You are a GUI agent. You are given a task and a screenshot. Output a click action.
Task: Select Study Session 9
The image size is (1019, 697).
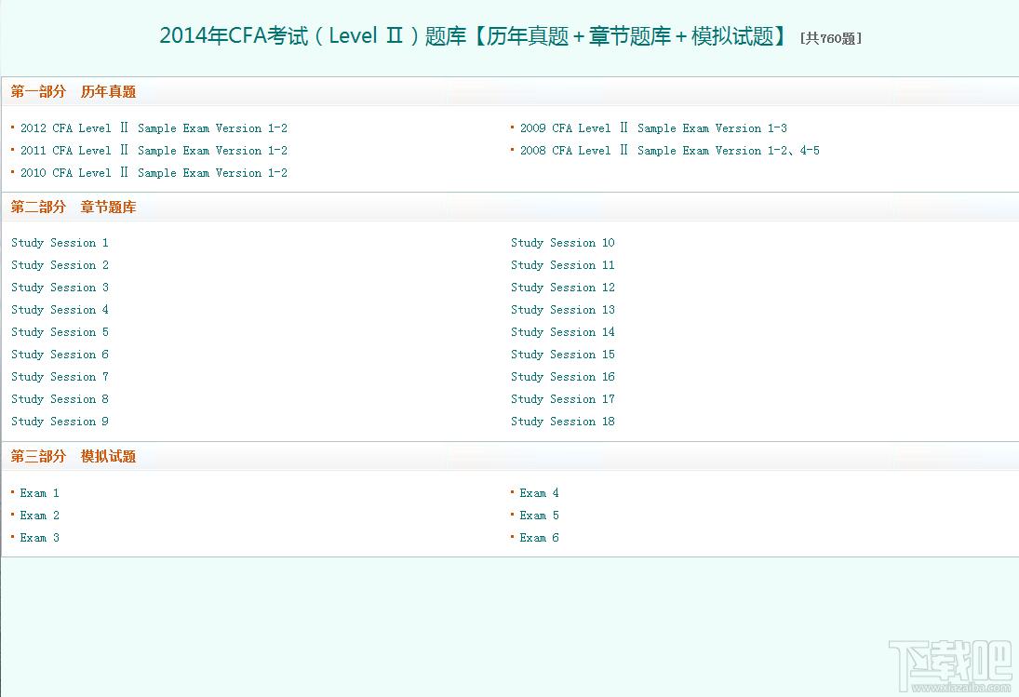[x=60, y=421]
